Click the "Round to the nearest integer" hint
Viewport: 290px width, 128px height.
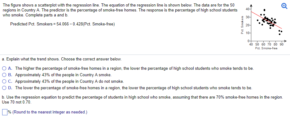[x=50, y=112]
